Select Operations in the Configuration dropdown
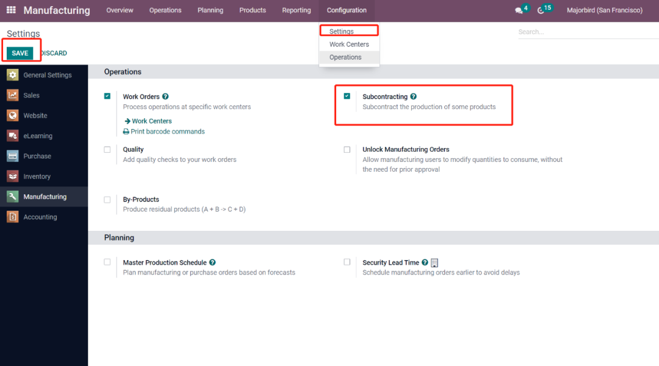The height and width of the screenshot is (366, 659). tap(345, 57)
